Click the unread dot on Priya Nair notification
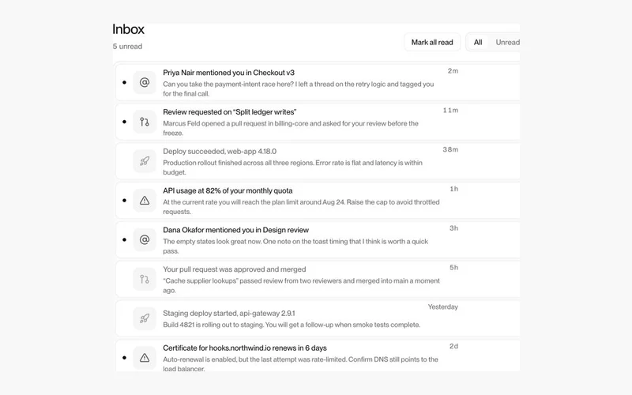The image size is (632, 395). pyautogui.click(x=124, y=82)
